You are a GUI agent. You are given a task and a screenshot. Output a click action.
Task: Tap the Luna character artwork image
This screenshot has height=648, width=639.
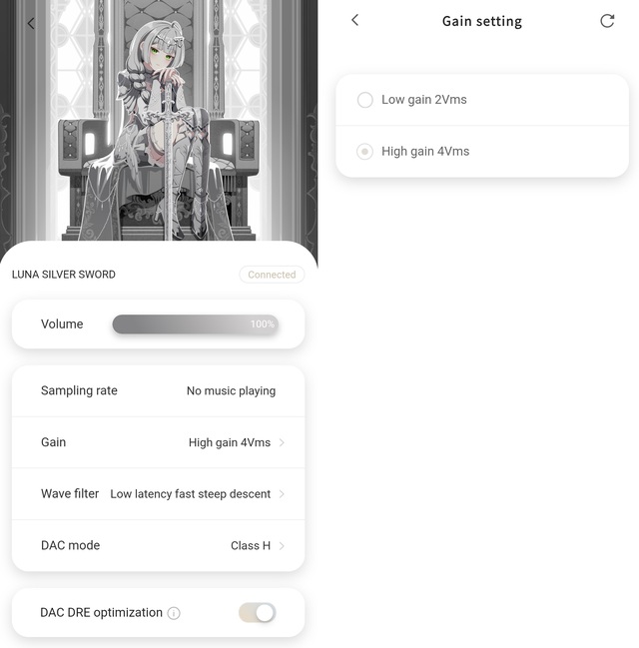159,120
